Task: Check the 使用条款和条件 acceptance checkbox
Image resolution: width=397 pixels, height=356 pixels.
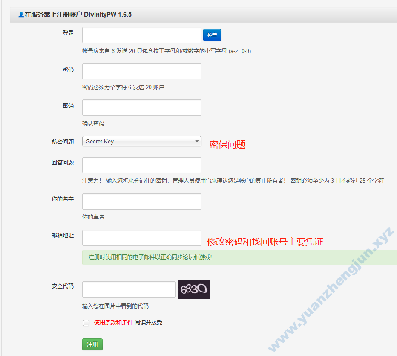Action: (86, 323)
